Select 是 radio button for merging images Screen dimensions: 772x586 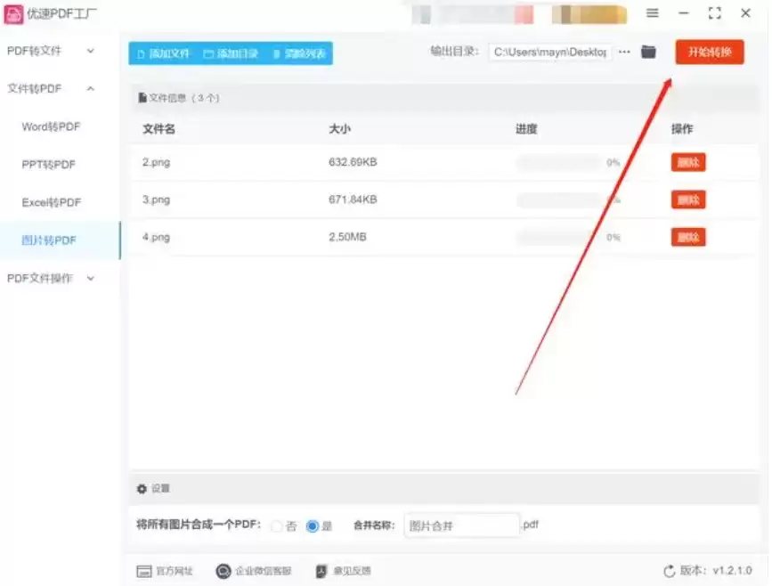pyautogui.click(x=312, y=526)
